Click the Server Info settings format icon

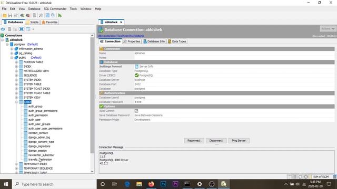pyautogui.click(x=136, y=67)
